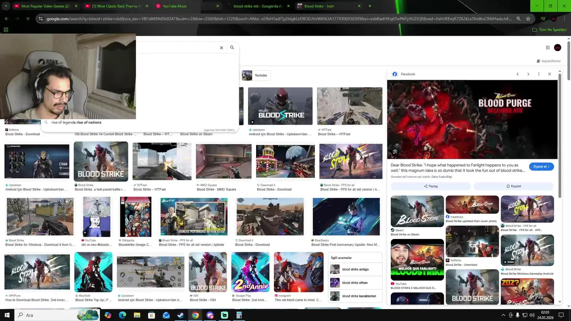Open Calculator from the taskbar
Image resolution: width=571 pixels, height=321 pixels.
pos(239,315)
